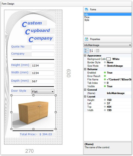Click the Layout Height value 150
This screenshot has width=133, height=156.
[x=109, y=100]
